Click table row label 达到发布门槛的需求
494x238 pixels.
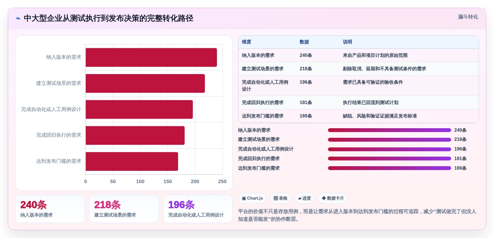263,116
